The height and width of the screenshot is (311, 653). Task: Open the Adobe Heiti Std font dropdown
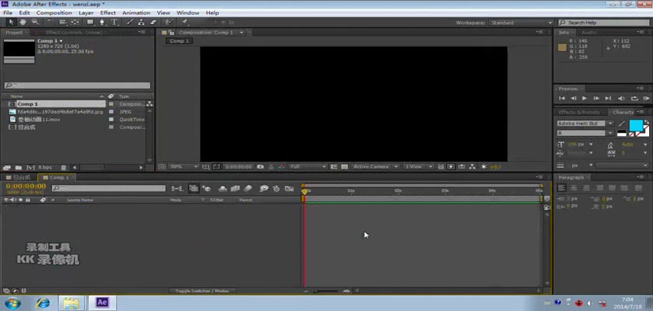(585, 124)
